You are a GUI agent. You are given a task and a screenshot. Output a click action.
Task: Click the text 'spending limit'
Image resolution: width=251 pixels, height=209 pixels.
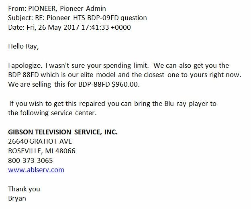[x=126, y=65]
